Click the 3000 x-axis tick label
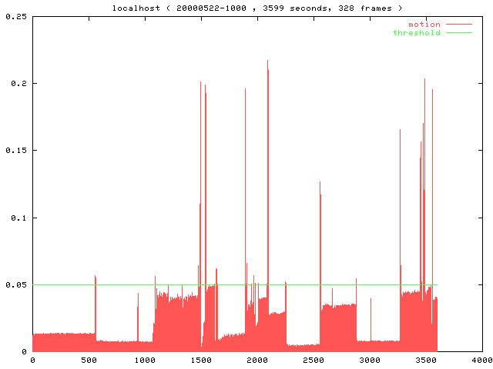This screenshot has width=493, height=369. coord(370,360)
